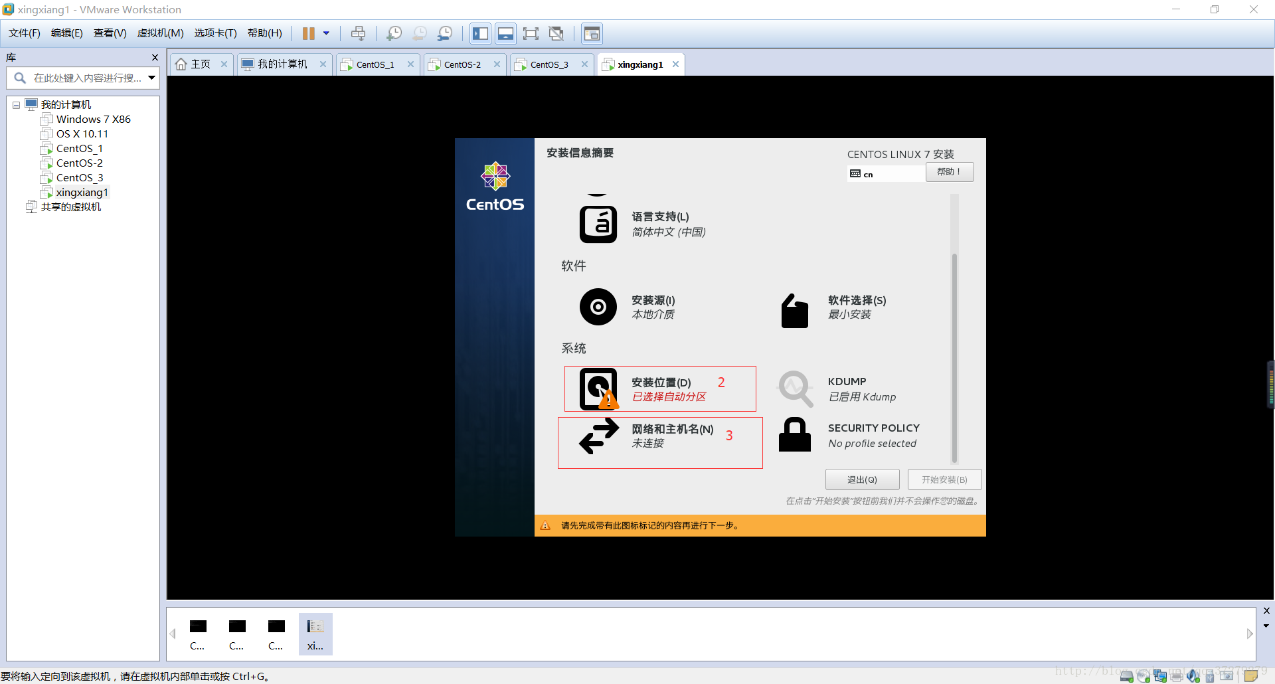Select Windows 7 X86 in the library
The height and width of the screenshot is (684, 1275).
click(x=93, y=120)
